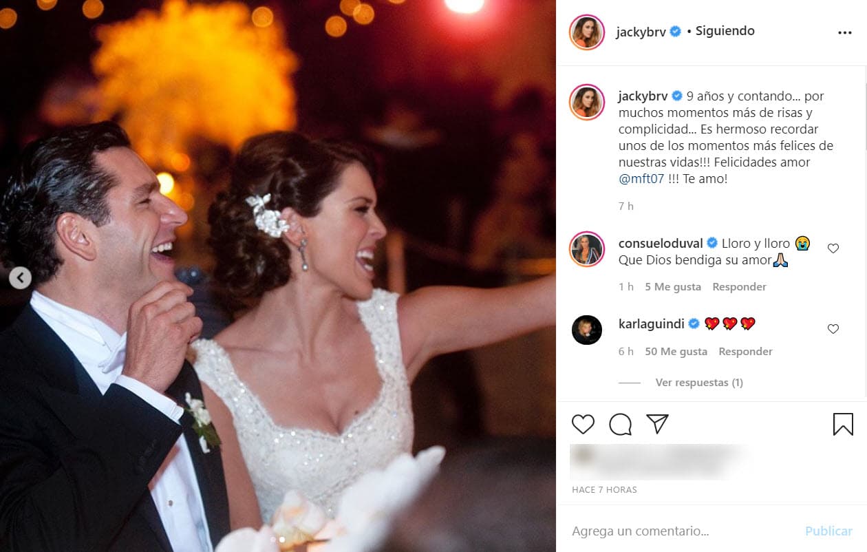Viewport: 867px width, 552px height.
Task: Open karlaguindi's username link
Action: click(652, 323)
